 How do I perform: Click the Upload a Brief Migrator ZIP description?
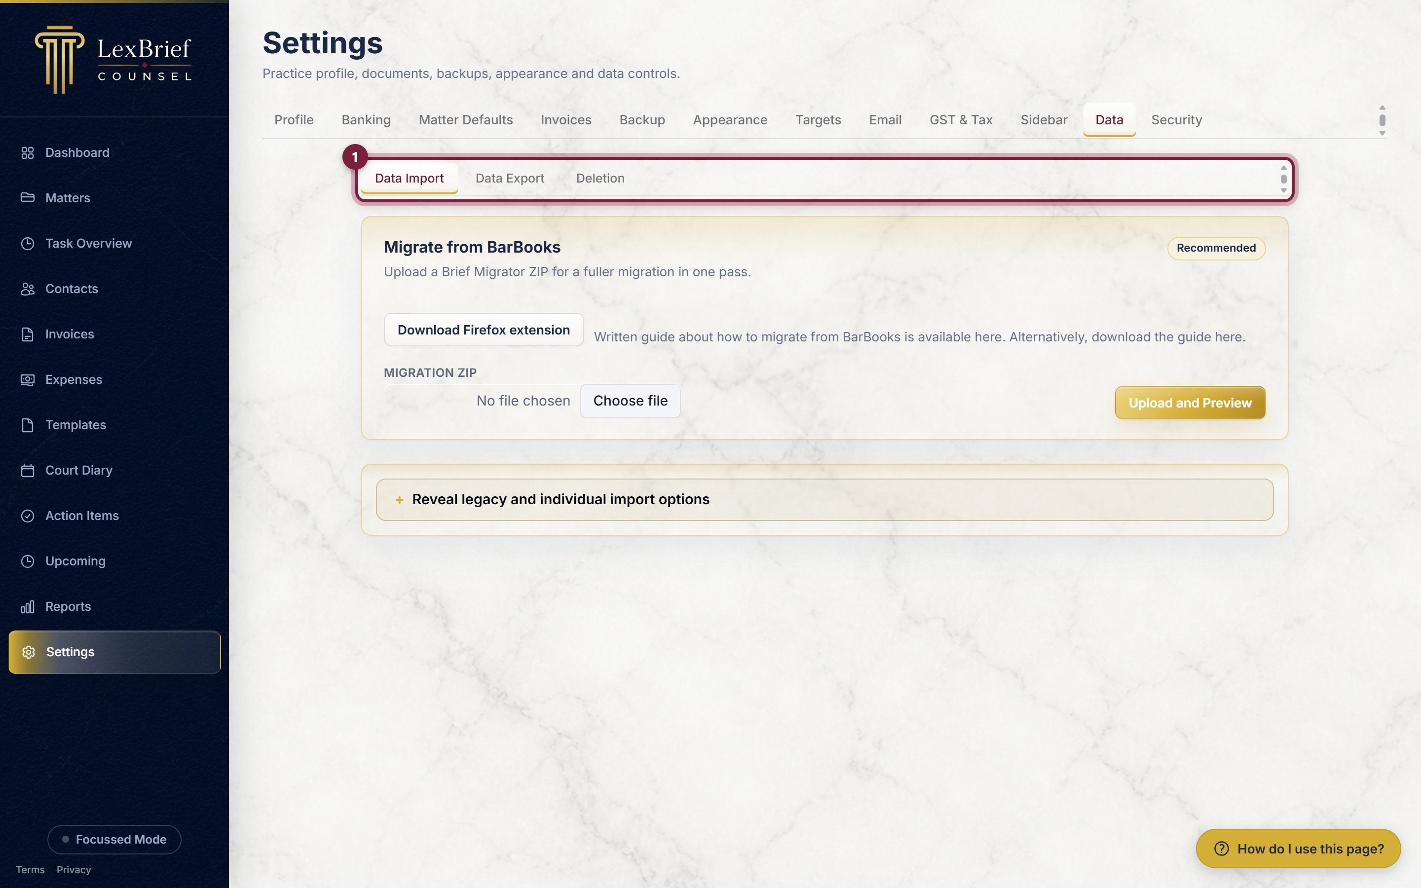pos(567,272)
